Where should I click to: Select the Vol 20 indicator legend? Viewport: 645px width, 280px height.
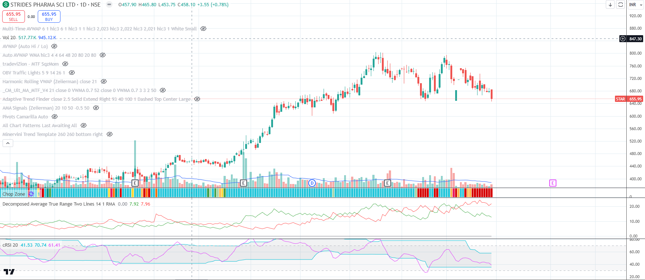pos(9,37)
